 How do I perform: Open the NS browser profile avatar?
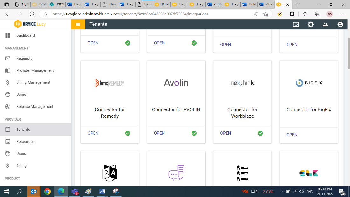click(x=330, y=14)
